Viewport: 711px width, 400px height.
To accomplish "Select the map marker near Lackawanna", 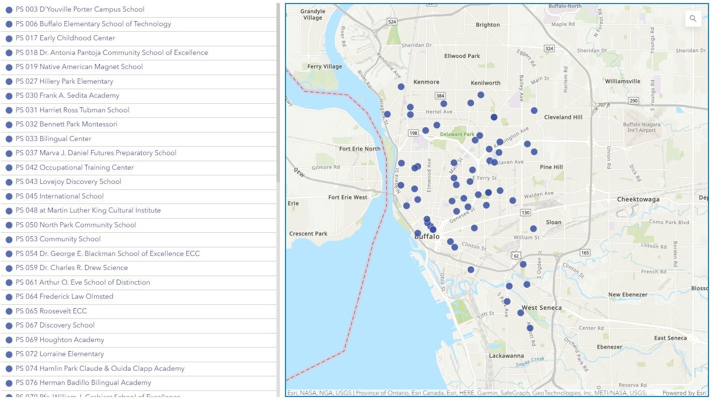I will 530,327.
